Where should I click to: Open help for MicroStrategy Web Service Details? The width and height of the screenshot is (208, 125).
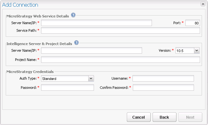point(73,15)
